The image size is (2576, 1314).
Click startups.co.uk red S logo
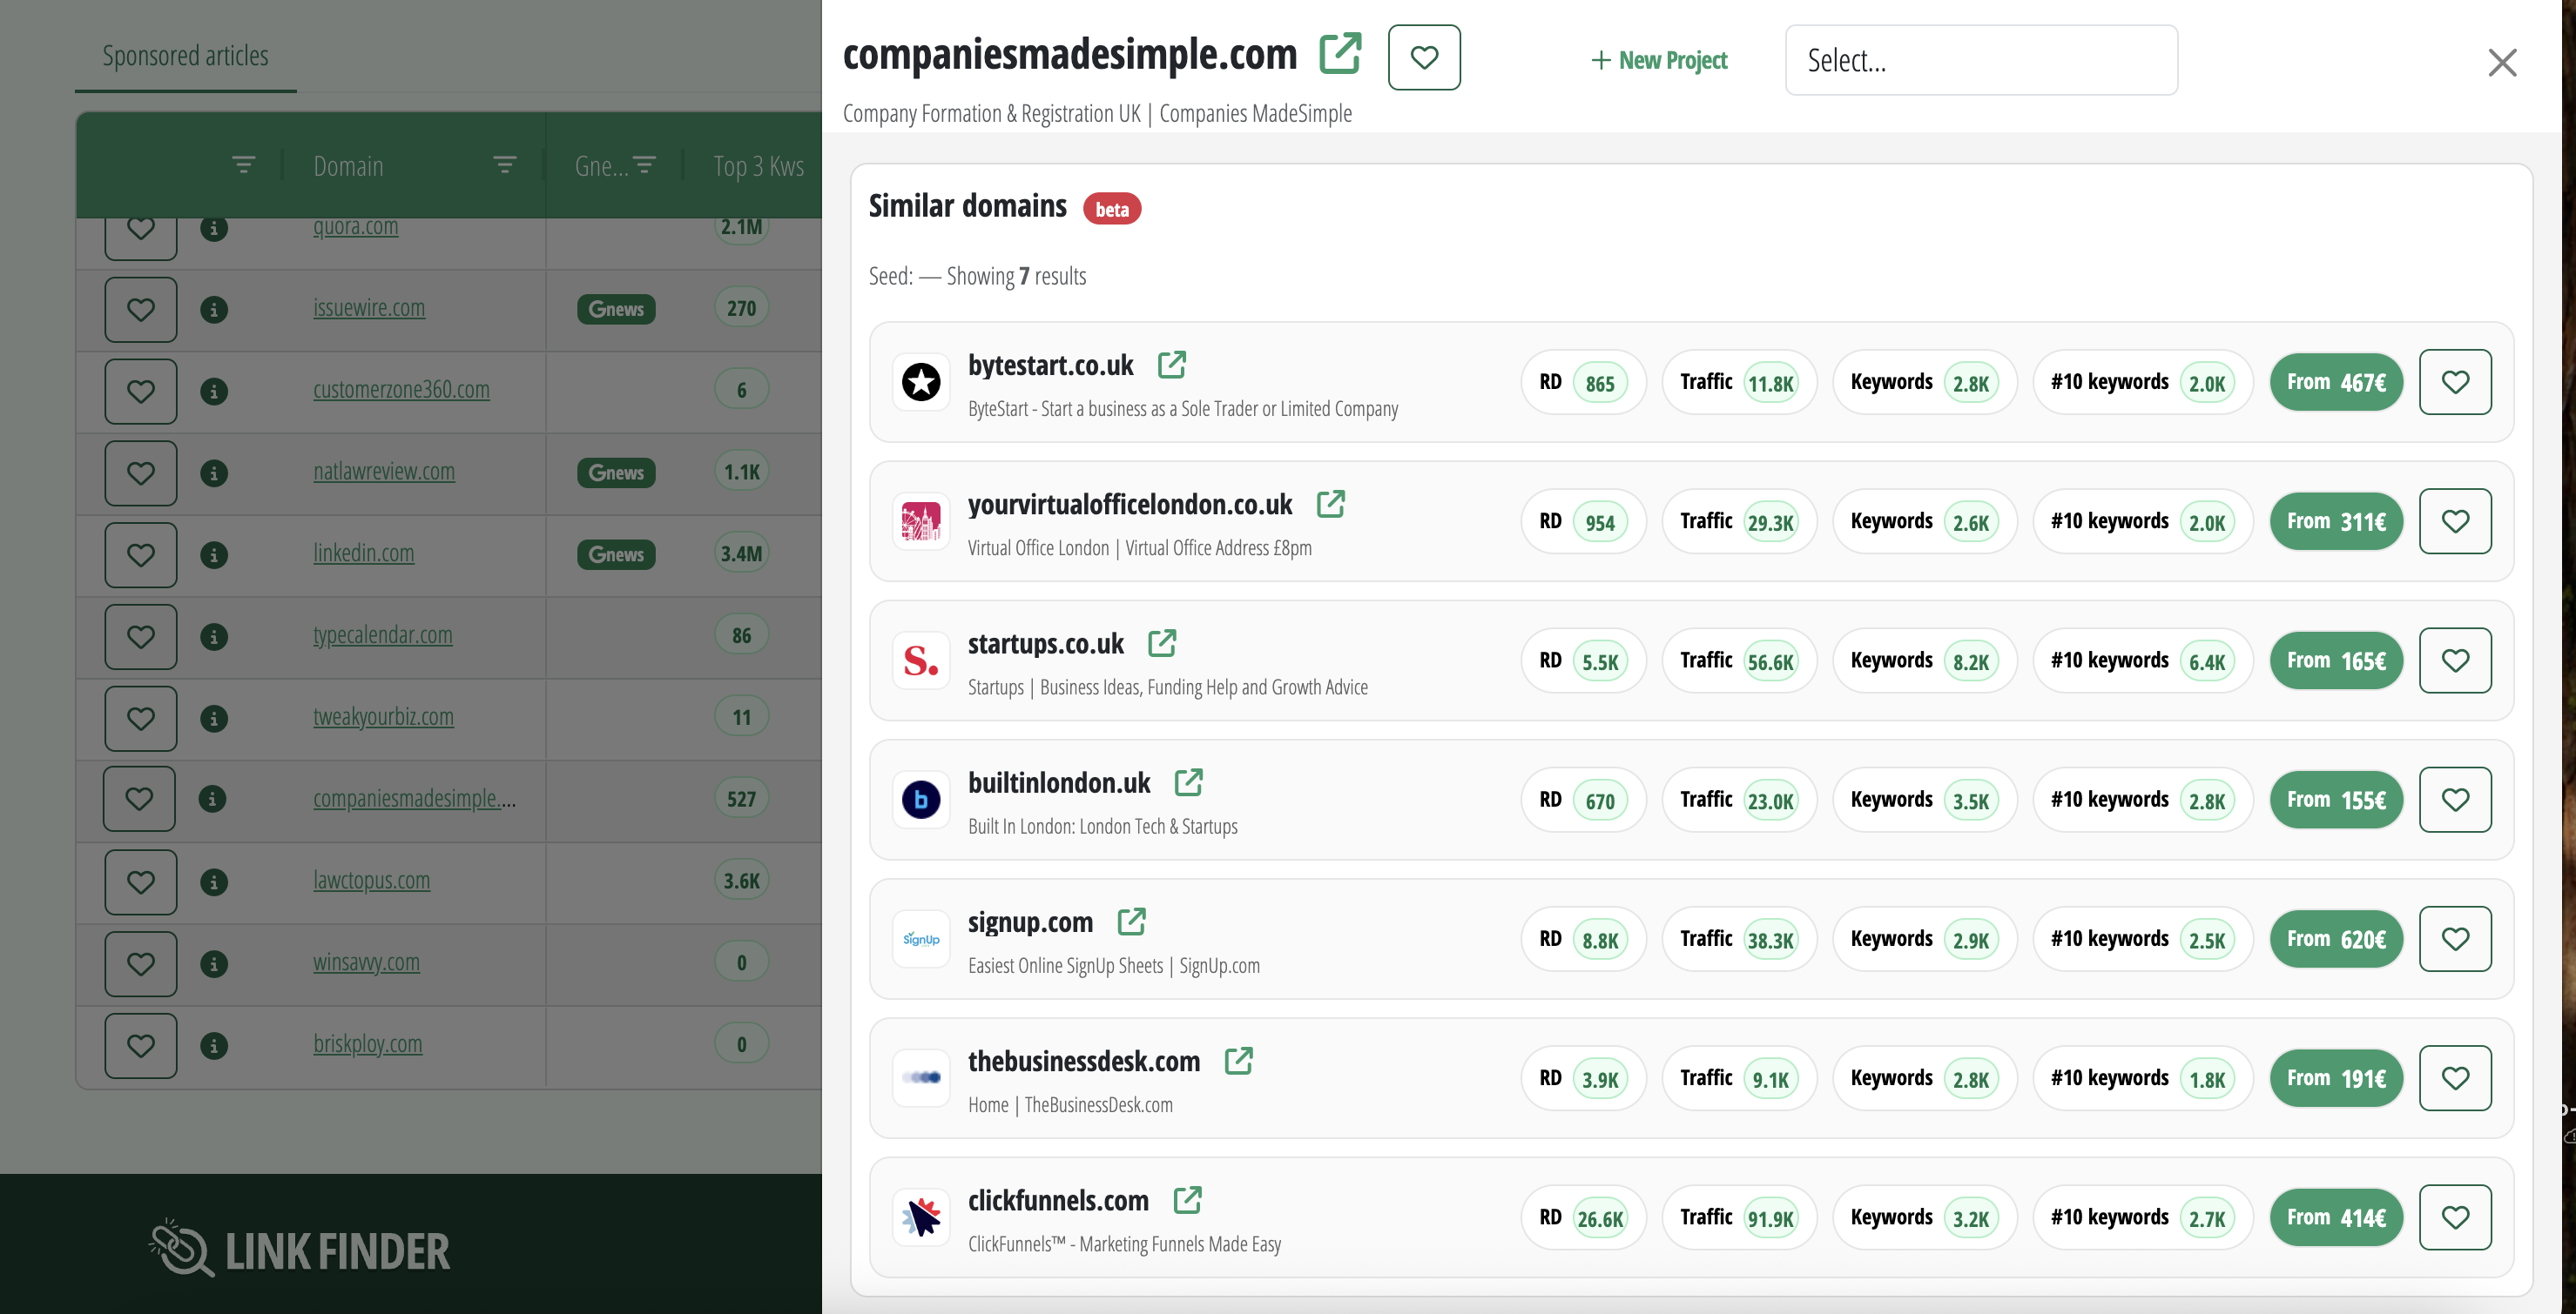click(x=921, y=660)
